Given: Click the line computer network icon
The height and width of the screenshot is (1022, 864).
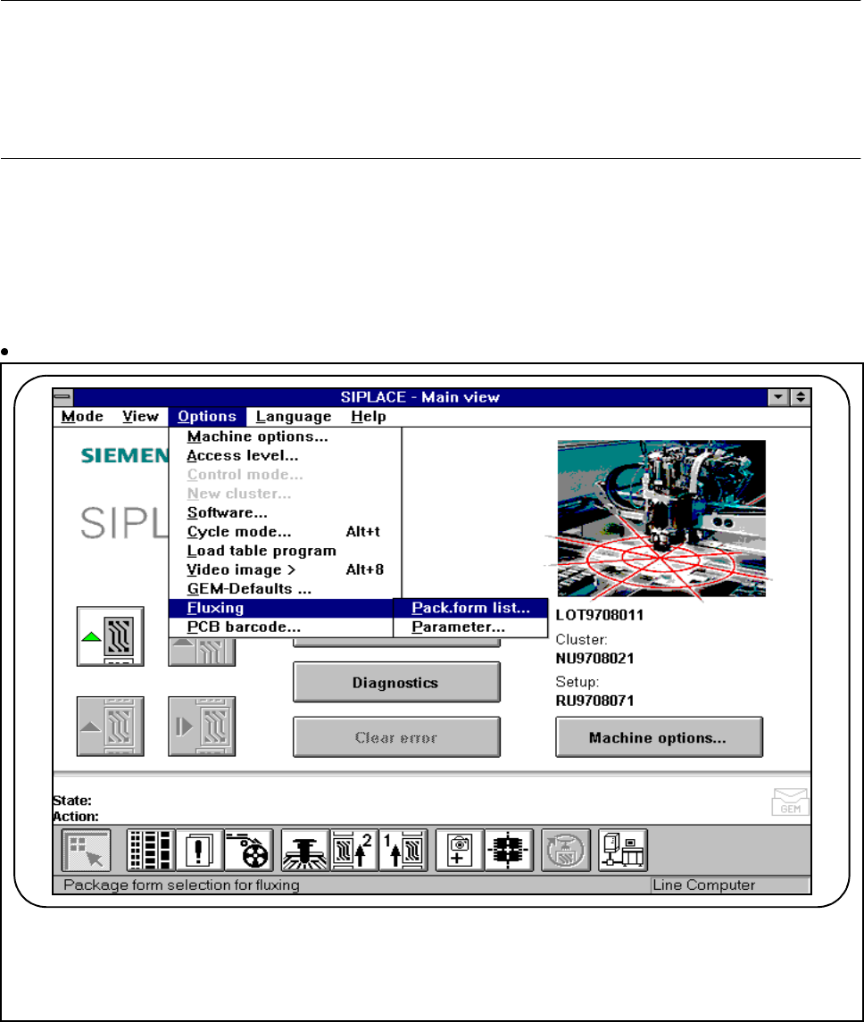Looking at the screenshot, I should (x=623, y=850).
